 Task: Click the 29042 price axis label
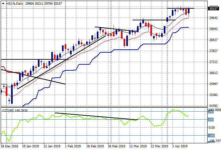point(213,29)
